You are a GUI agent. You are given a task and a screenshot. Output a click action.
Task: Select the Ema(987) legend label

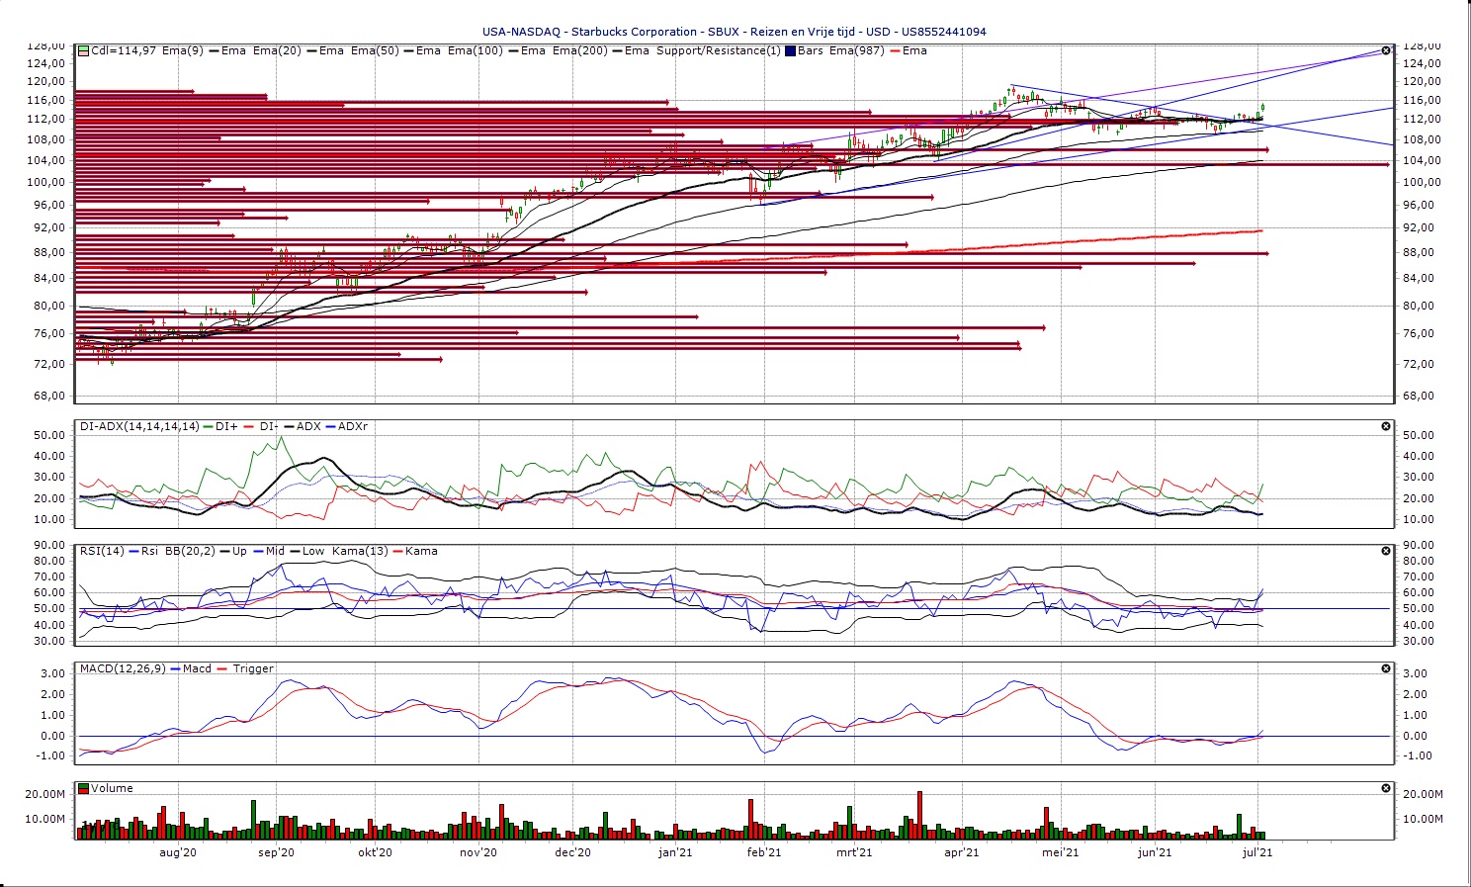[x=858, y=50]
